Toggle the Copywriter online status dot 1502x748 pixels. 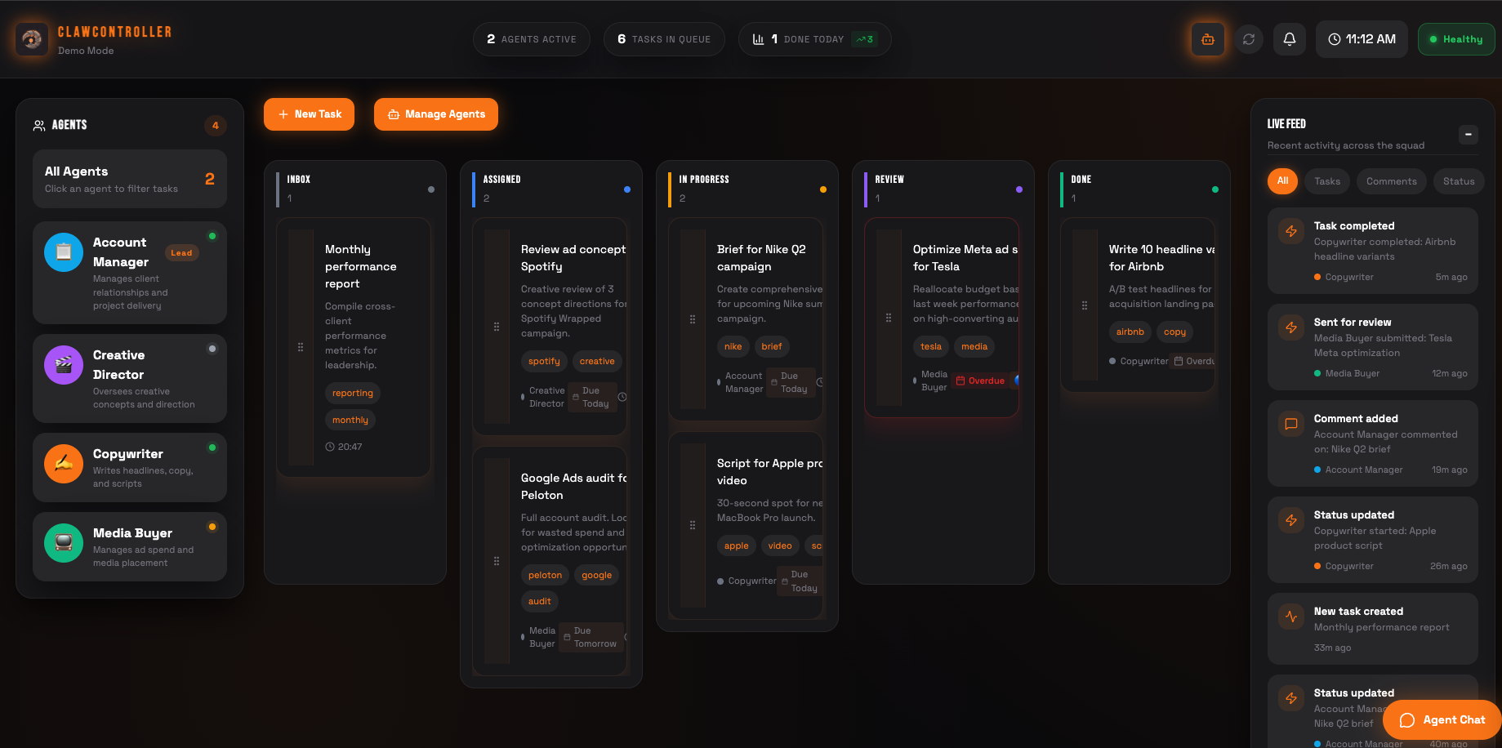[x=212, y=447]
